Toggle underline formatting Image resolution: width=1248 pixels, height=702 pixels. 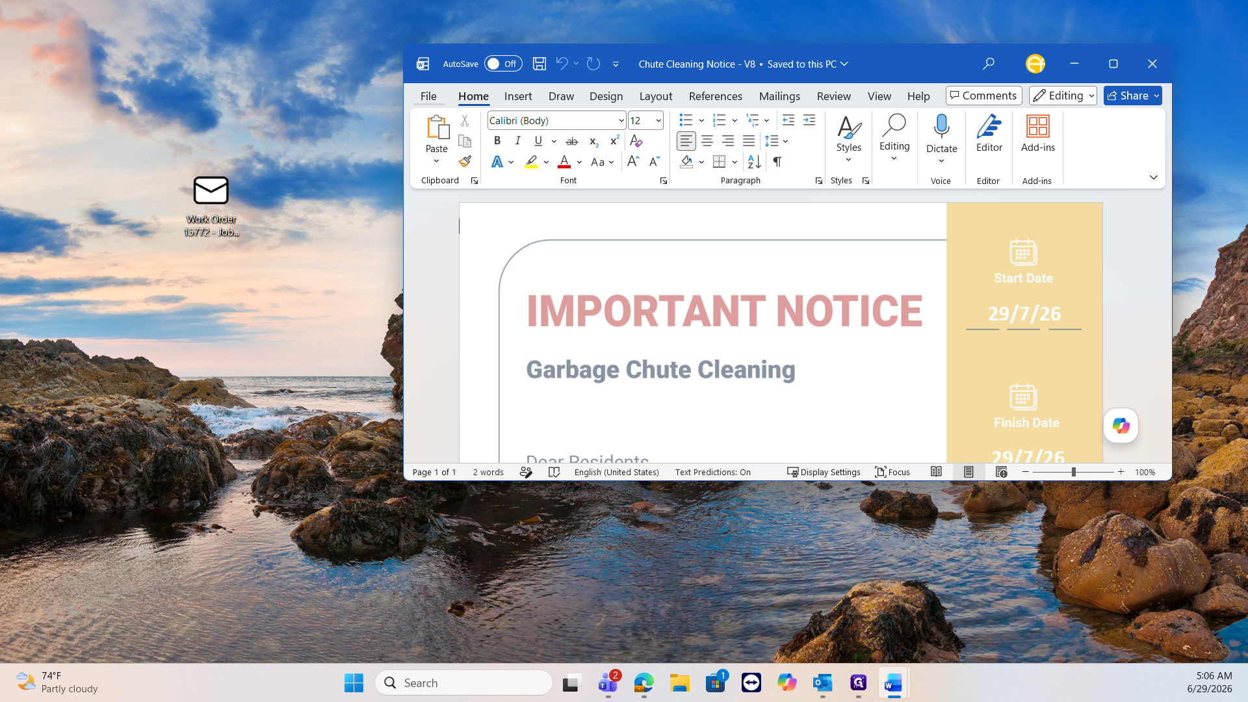coord(538,141)
